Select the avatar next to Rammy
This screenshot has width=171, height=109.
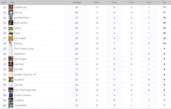(x=11, y=43)
